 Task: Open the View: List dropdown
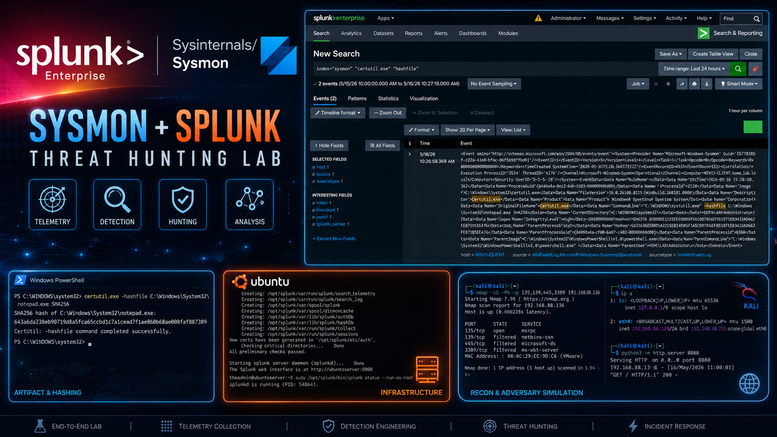coord(513,130)
